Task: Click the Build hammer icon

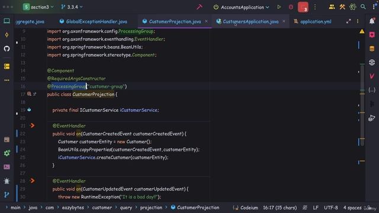Action: pos(199,7)
